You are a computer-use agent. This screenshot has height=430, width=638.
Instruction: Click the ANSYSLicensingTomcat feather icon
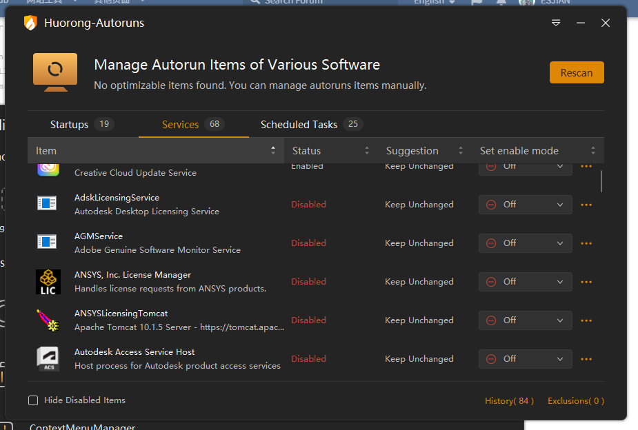click(48, 320)
